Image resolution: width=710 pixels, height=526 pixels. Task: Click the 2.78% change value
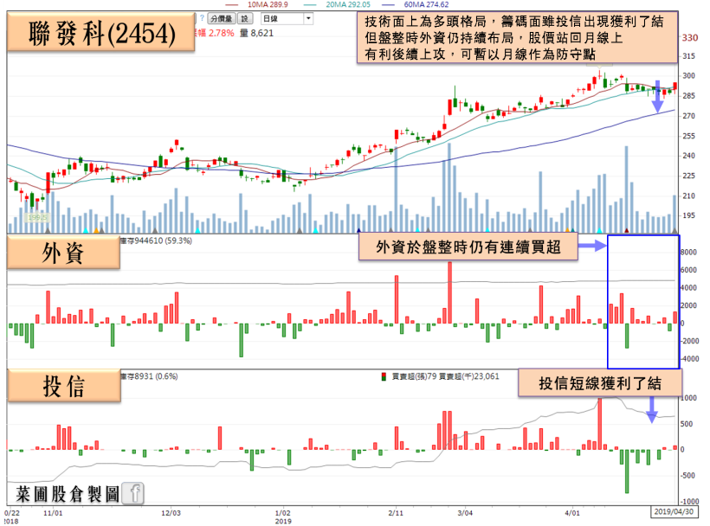tap(221, 33)
